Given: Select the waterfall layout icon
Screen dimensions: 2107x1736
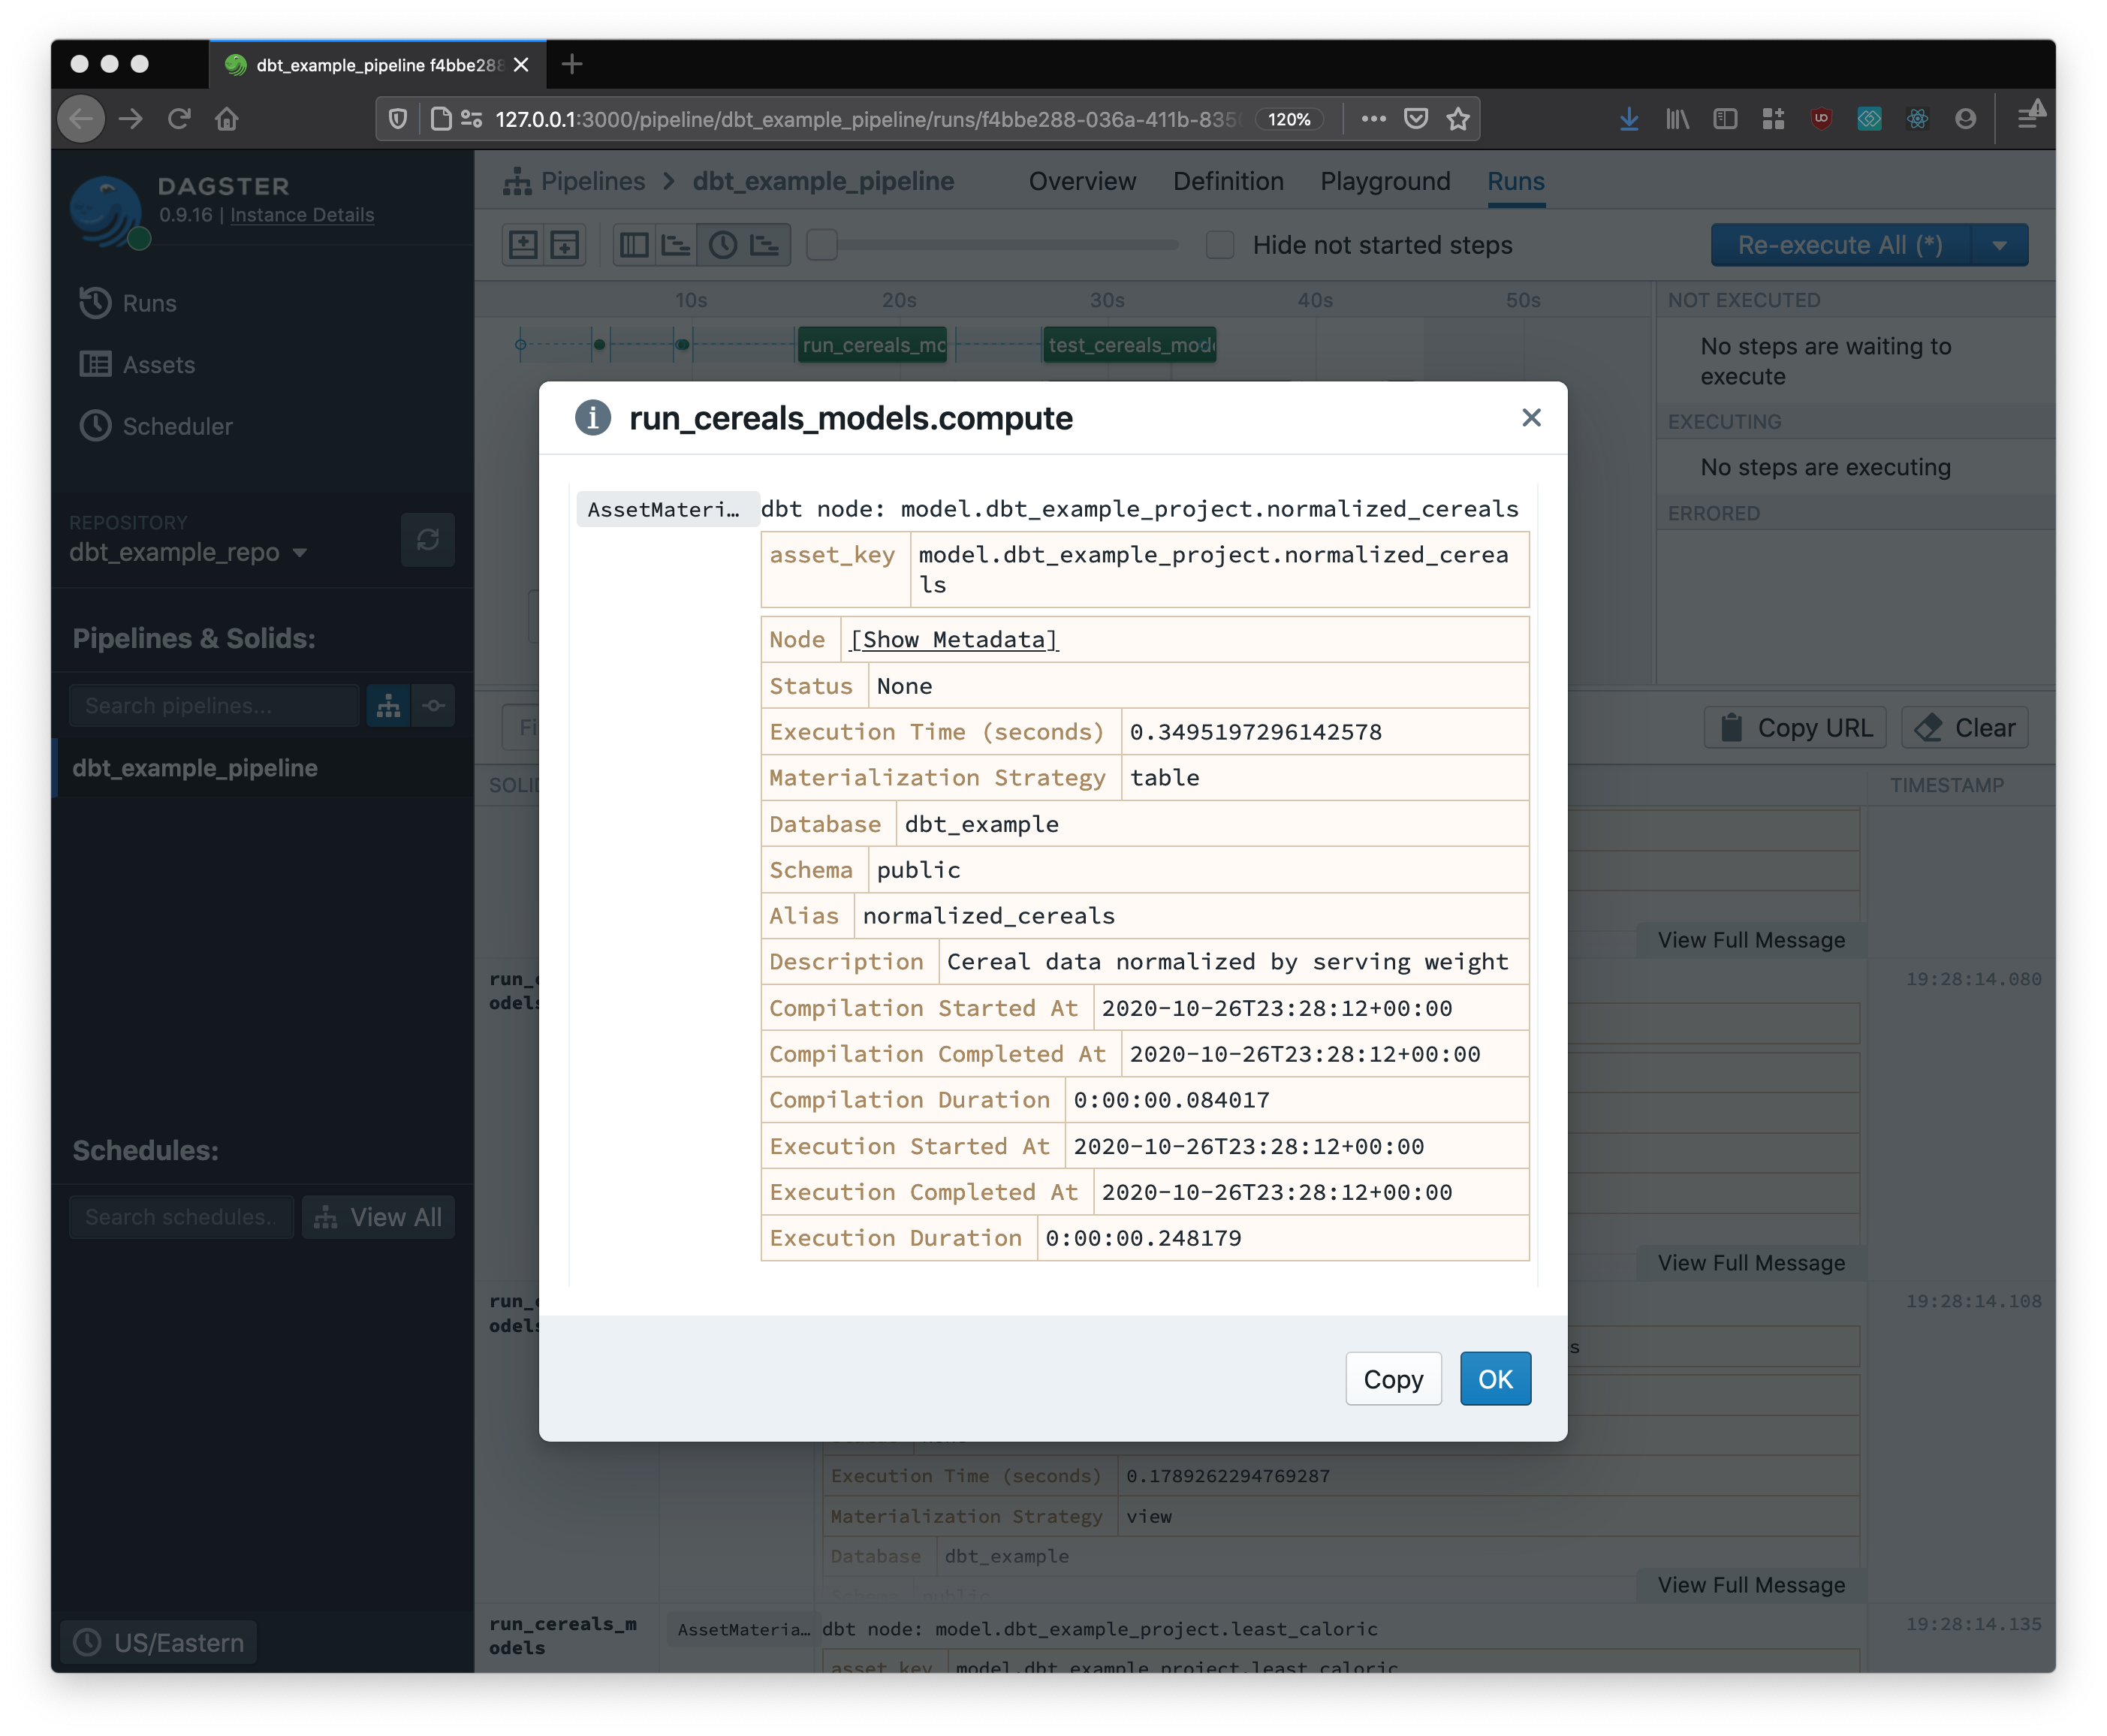Looking at the screenshot, I should coord(676,245).
